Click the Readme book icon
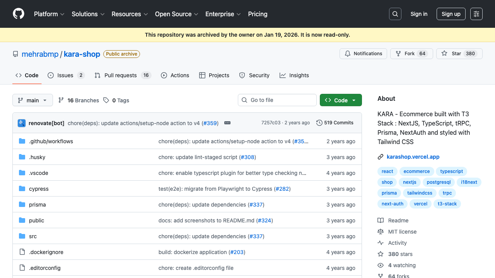Image resolution: width=495 pixels, height=278 pixels. [380, 220]
